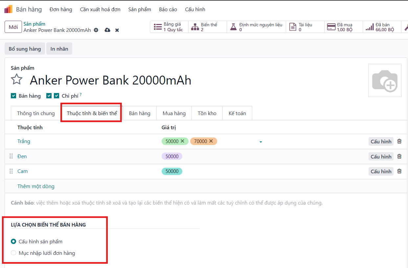Delete the Cam attribute line with the trash icon

pyautogui.click(x=399, y=171)
